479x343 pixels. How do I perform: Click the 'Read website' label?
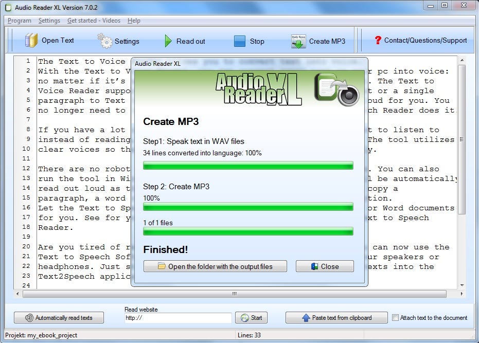[141, 310]
